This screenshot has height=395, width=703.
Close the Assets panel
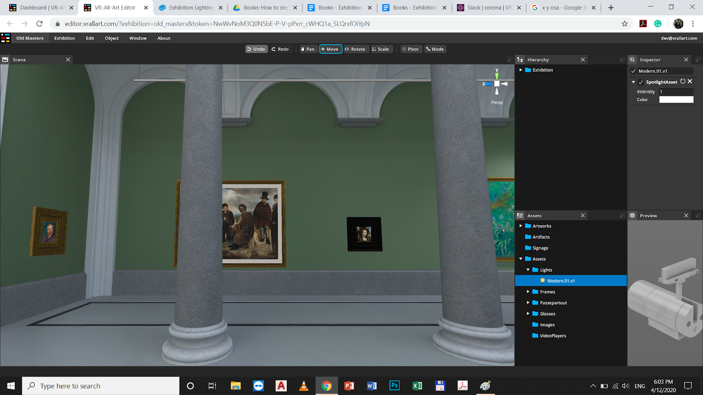(x=583, y=215)
